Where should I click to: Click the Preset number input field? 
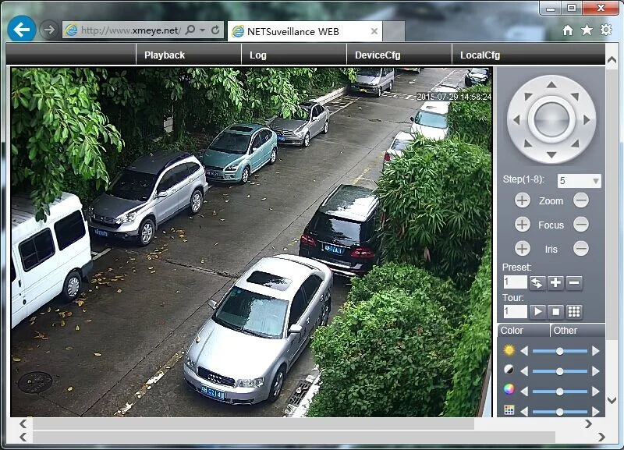[515, 282]
